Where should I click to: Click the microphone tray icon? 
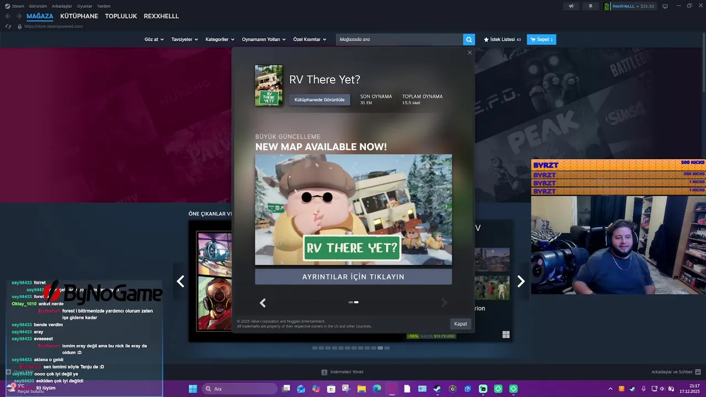(643, 389)
